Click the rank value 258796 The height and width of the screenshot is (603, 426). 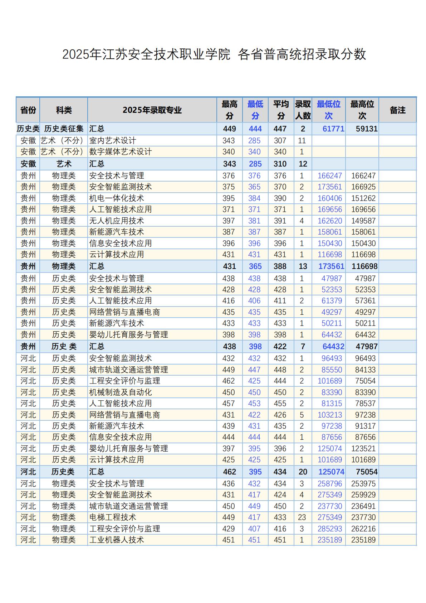pos(330,483)
